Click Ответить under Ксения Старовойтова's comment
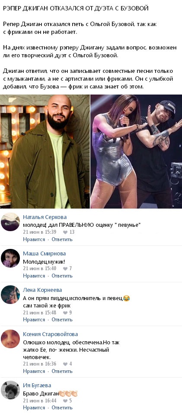Image resolution: width=182 pixels, height=415 pixels. (62, 371)
